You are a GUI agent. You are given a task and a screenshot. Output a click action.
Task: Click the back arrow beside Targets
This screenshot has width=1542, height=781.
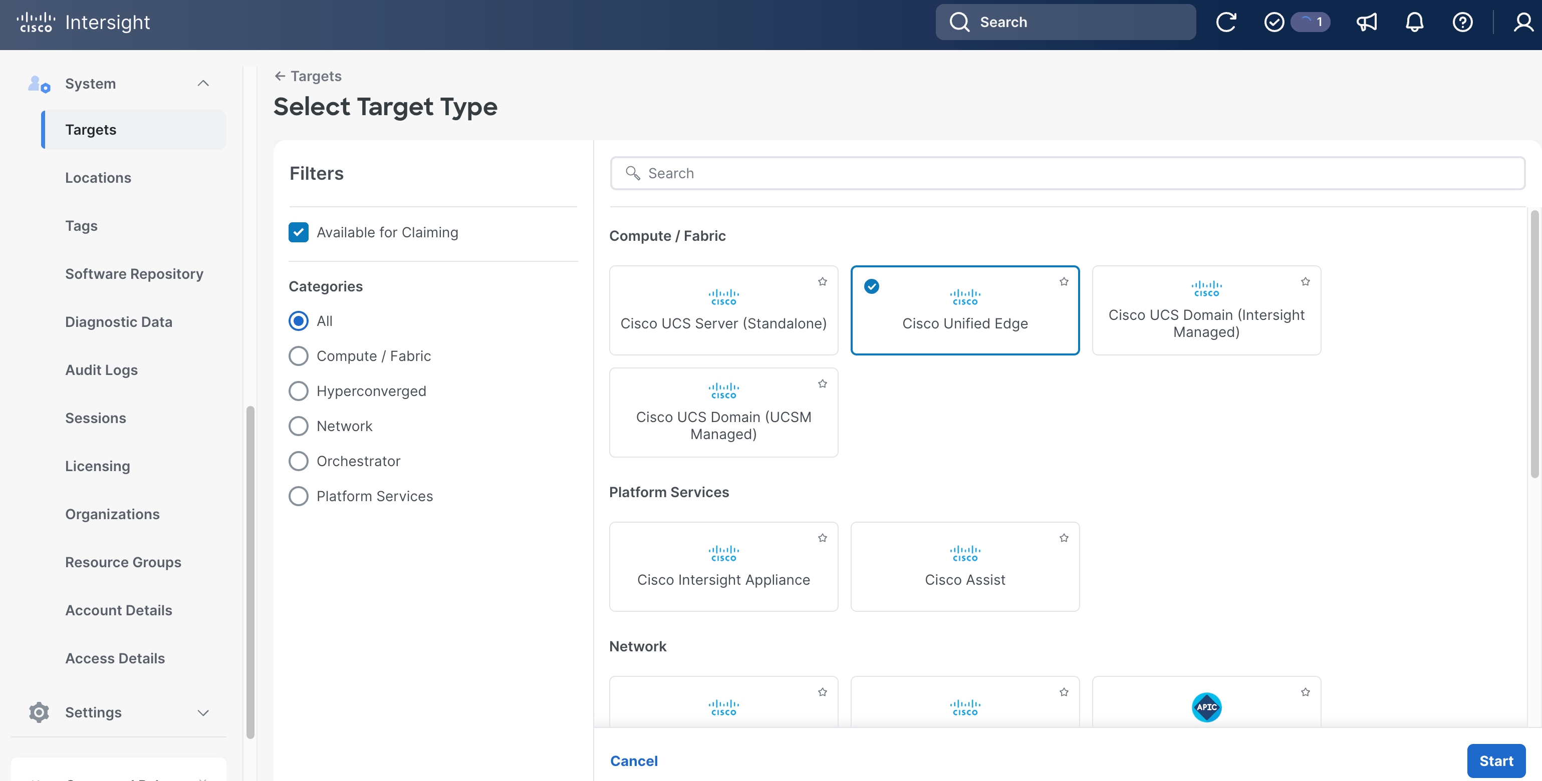(280, 76)
